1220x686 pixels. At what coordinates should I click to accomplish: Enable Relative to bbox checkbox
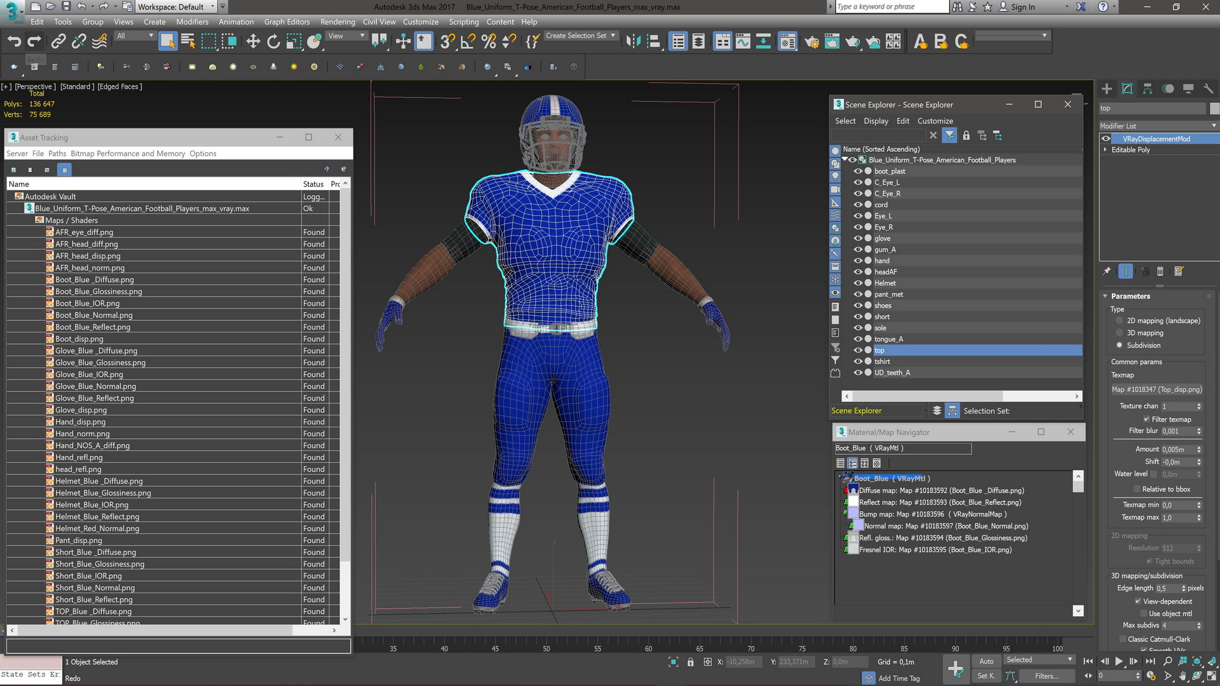[x=1137, y=489]
